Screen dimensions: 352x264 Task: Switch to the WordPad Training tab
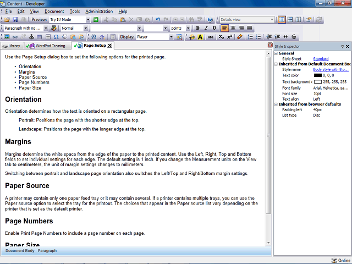(x=47, y=46)
